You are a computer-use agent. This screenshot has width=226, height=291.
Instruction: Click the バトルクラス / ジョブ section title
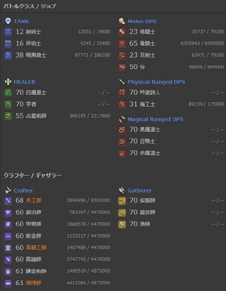(x=30, y=6)
